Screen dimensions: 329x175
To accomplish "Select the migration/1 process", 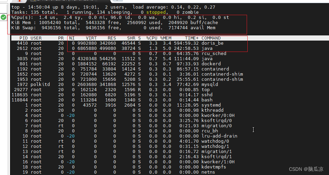I will 217,151.
